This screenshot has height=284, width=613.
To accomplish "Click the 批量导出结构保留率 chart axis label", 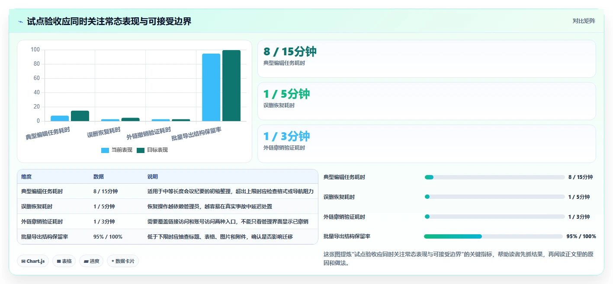I will point(196,134).
